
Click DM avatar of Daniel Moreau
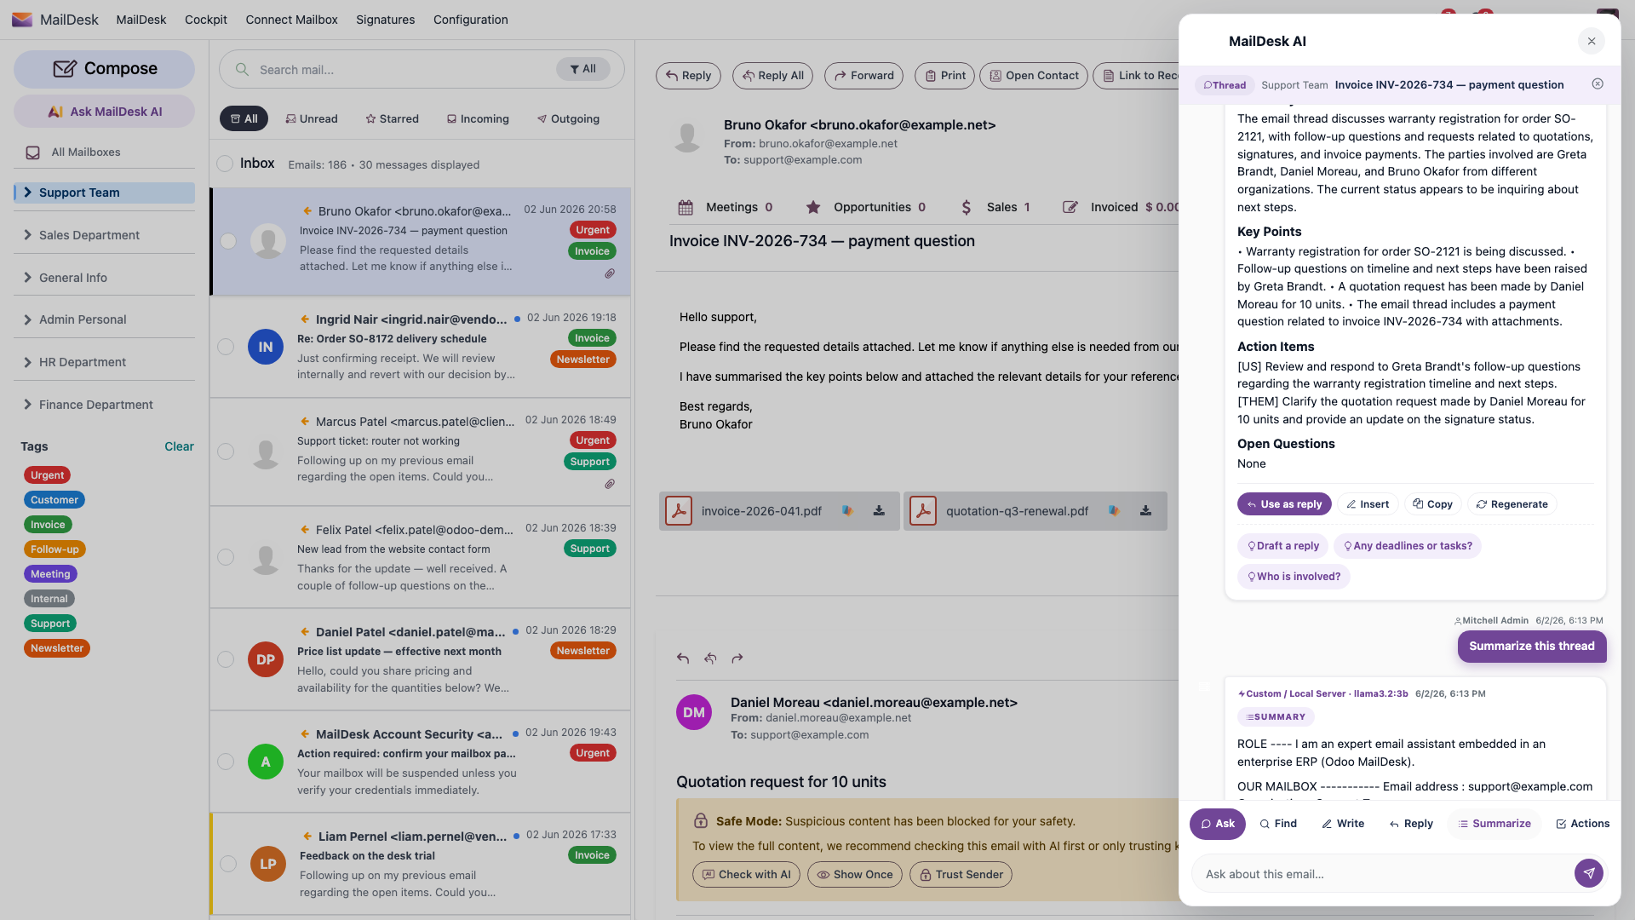click(x=694, y=712)
